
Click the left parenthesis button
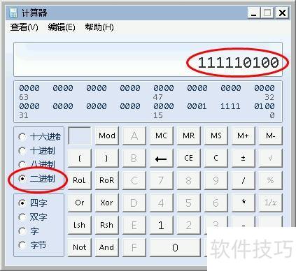click(80, 159)
